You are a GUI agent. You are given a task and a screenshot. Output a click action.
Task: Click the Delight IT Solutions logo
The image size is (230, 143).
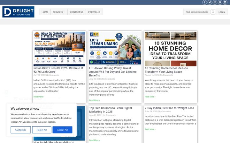coord(18,12)
